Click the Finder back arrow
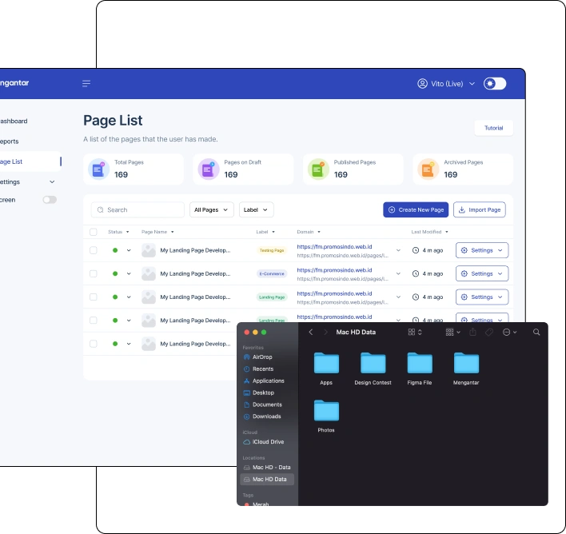Viewport: 566px width, 534px height. 311,332
